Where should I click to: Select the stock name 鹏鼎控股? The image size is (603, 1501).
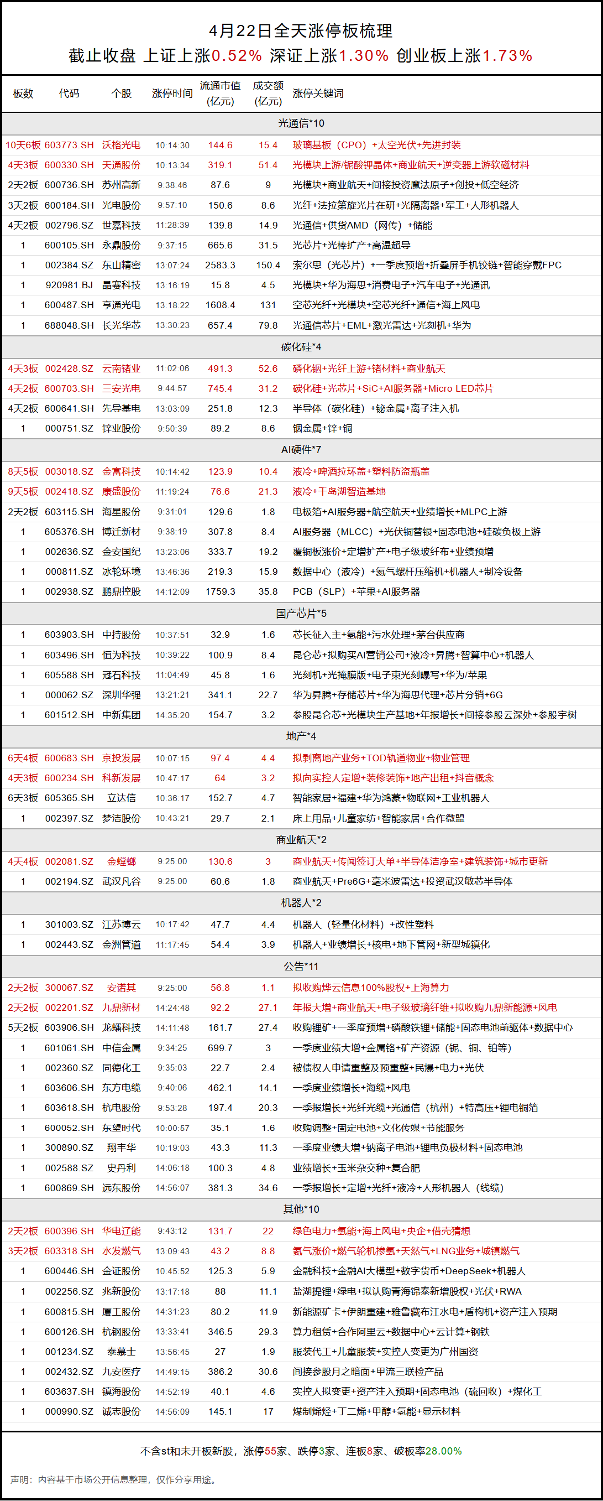point(121,591)
